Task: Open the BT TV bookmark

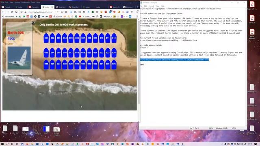Action: tap(124, 17)
